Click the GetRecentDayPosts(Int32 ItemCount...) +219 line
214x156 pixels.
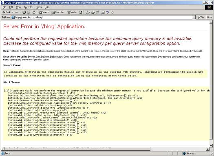(75, 98)
